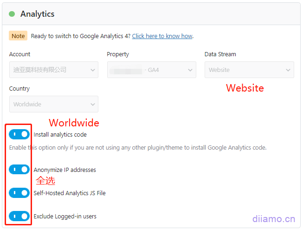Click the orange Note badge
303x230 pixels.
pos(18,36)
